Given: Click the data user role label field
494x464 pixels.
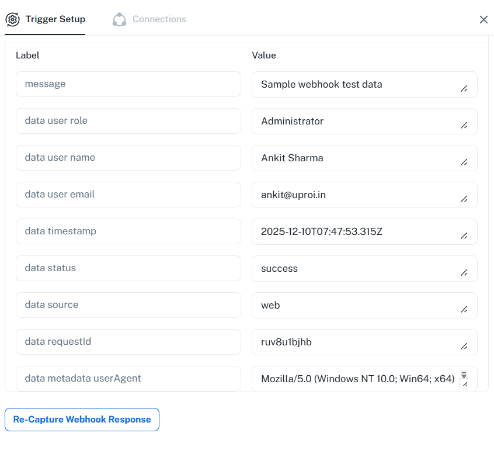Looking at the screenshot, I should pos(128,121).
